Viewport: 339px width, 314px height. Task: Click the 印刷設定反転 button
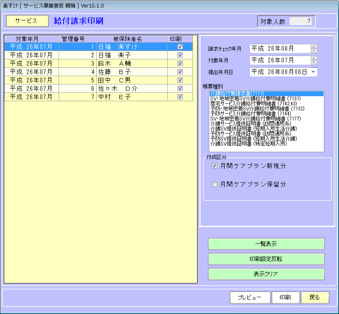point(266,259)
